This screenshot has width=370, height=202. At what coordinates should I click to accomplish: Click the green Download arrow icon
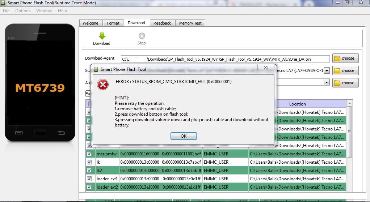pos(102,36)
